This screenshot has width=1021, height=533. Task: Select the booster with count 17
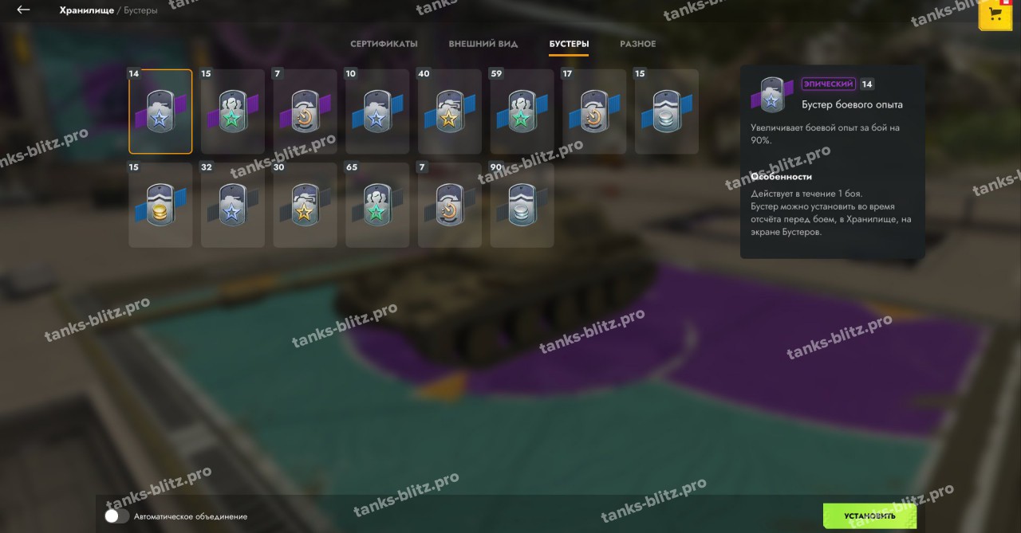594,112
